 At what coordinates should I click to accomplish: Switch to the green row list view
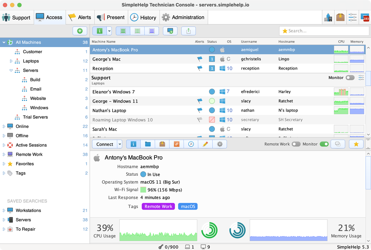123,31
